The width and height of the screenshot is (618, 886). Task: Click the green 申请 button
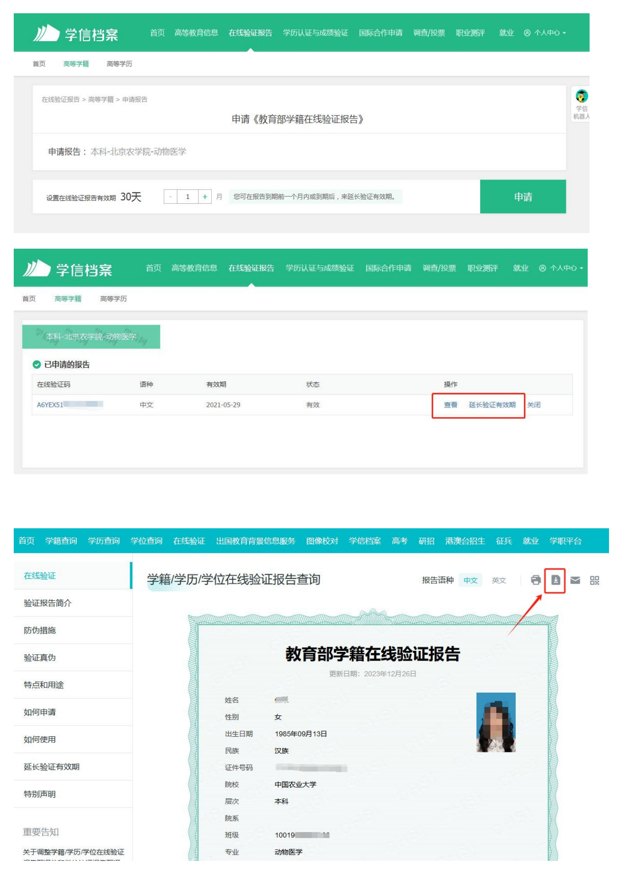coord(523,197)
